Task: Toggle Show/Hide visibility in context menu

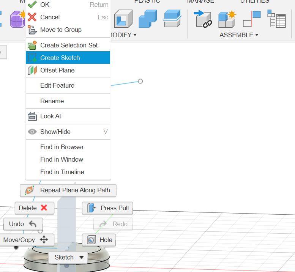Action: (55, 132)
